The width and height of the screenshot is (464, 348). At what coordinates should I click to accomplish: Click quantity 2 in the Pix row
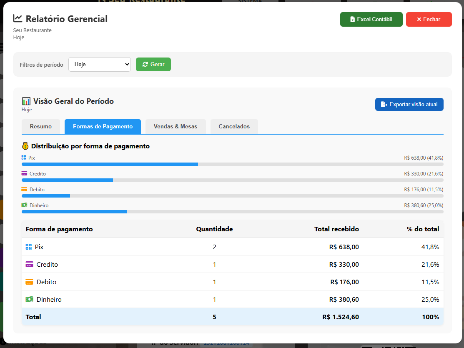click(x=214, y=247)
